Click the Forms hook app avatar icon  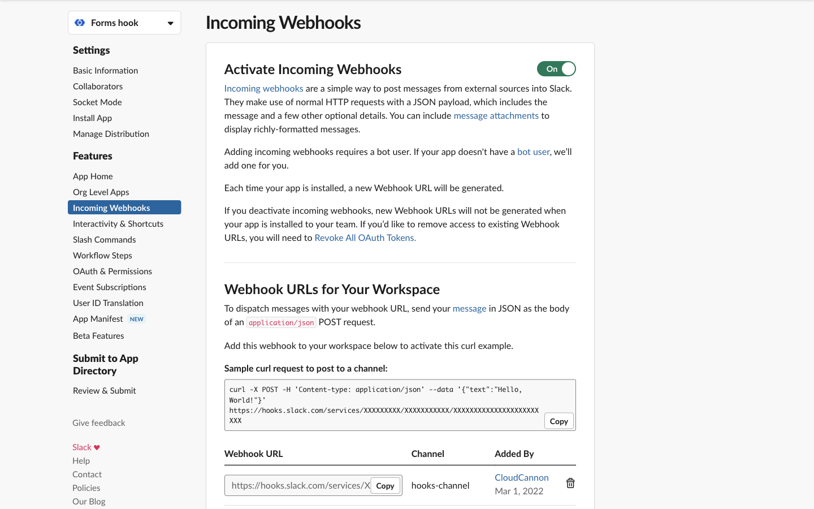click(x=80, y=23)
